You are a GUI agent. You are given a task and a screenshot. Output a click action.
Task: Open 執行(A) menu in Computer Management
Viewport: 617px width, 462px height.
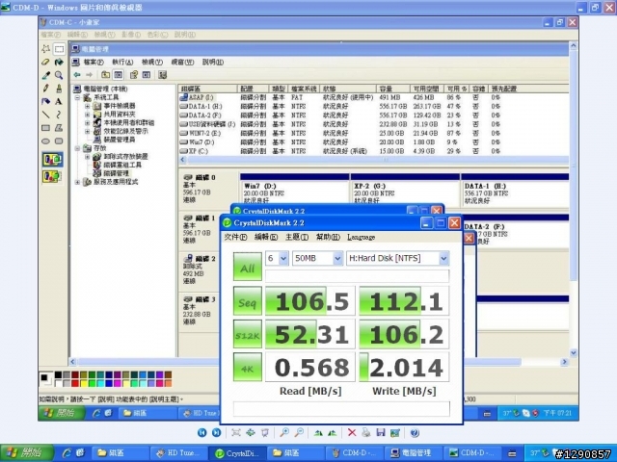(122, 62)
